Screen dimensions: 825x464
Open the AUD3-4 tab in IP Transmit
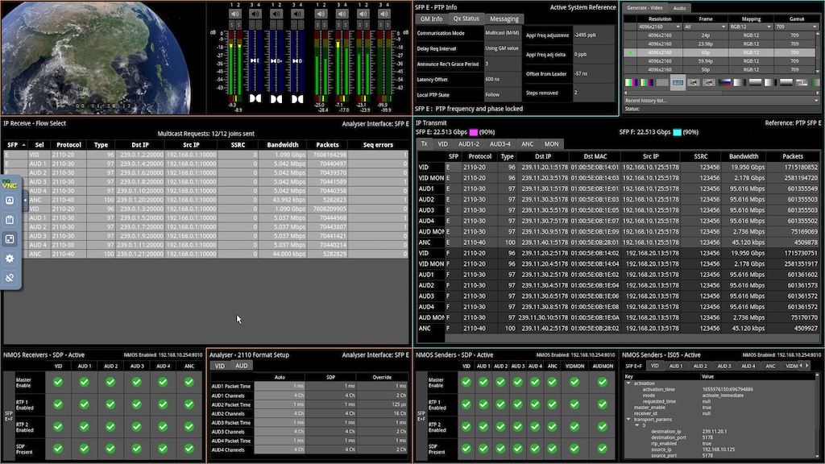[x=500, y=144]
